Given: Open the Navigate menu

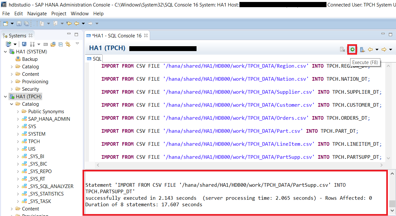Looking at the screenshot, I should [37, 14].
